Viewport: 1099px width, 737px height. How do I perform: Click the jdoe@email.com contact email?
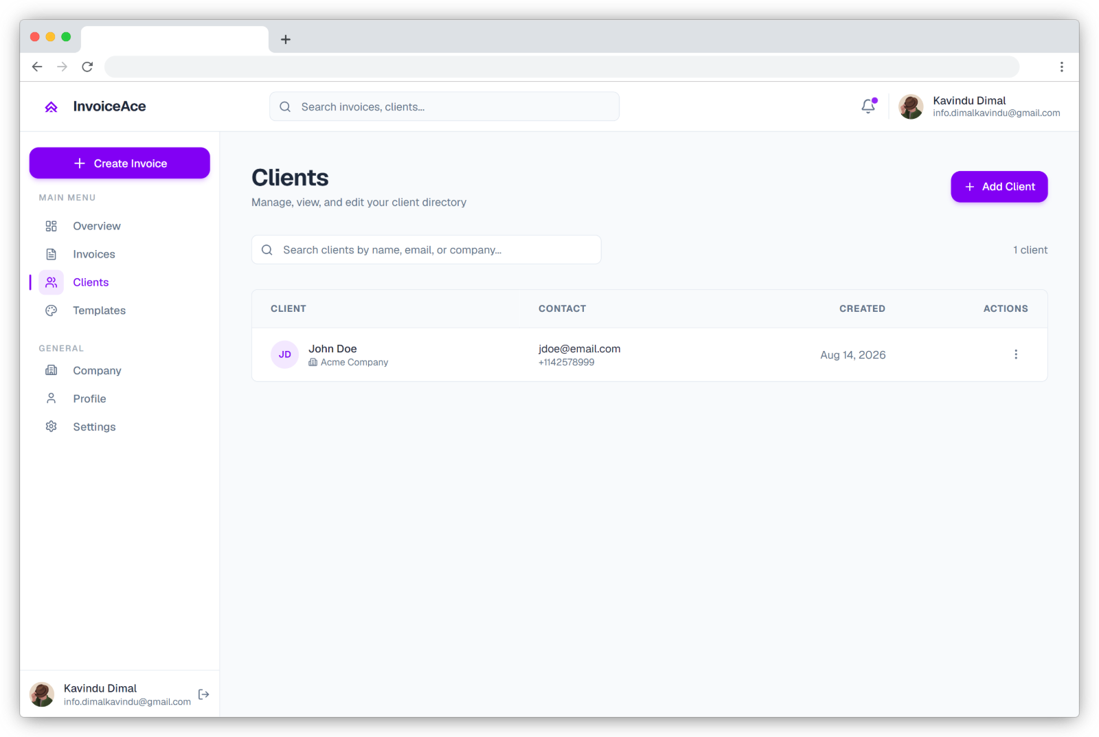[579, 349]
